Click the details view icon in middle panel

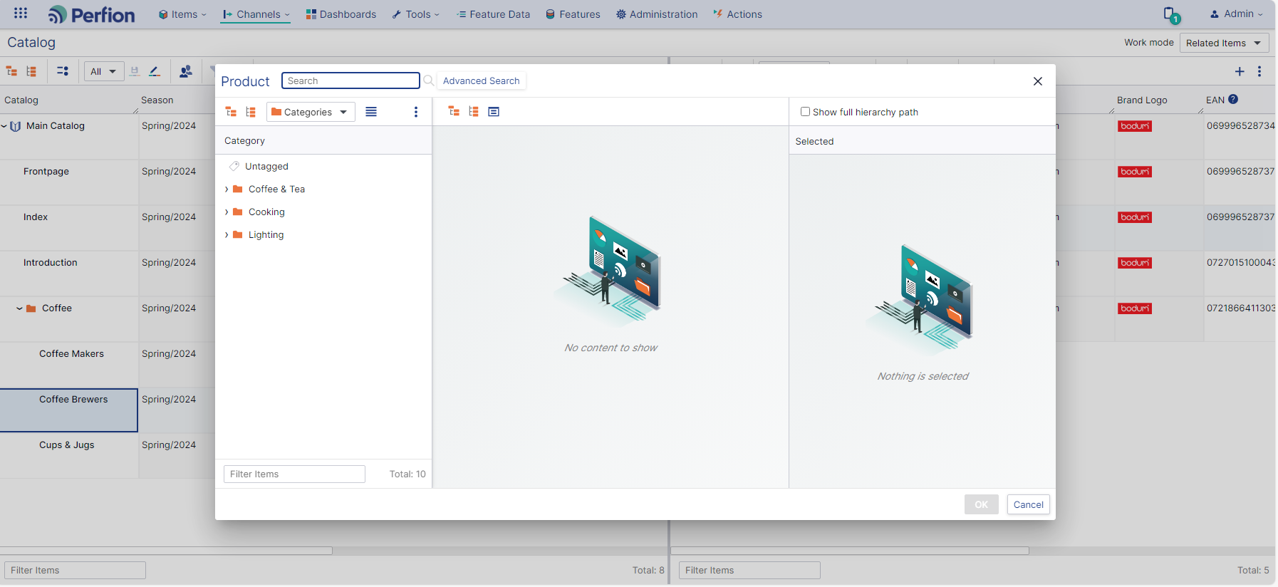click(x=494, y=111)
